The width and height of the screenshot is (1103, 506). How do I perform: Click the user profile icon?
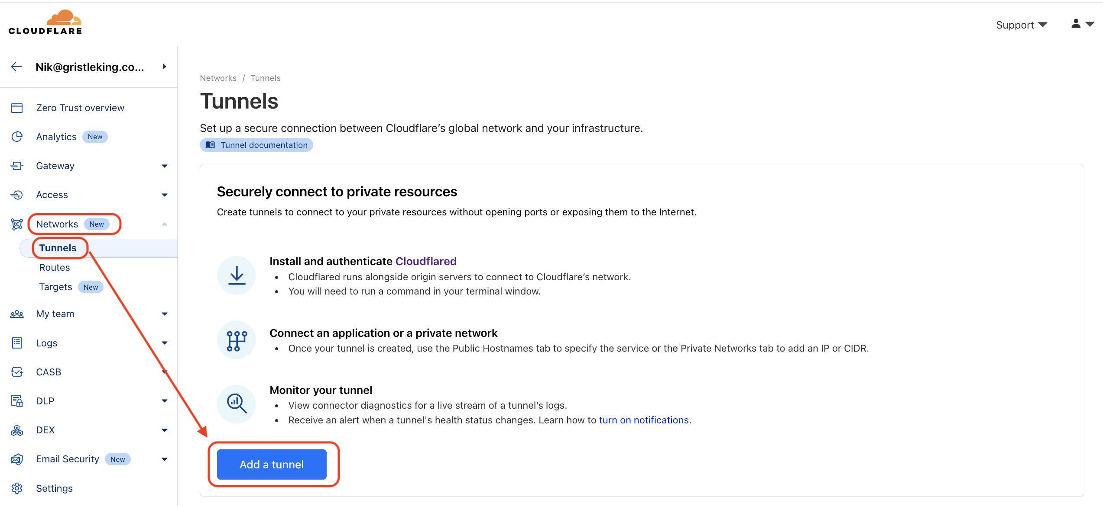pyautogui.click(x=1076, y=24)
